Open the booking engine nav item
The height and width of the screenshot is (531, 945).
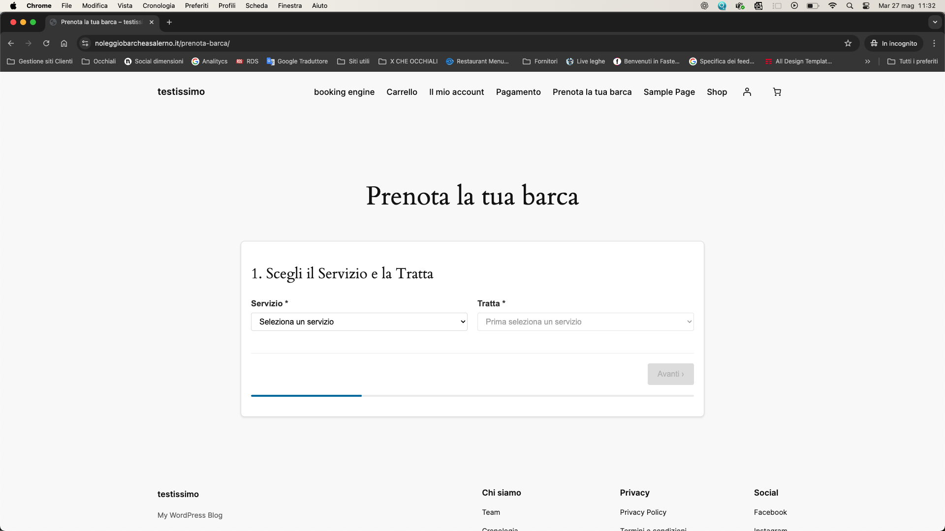344,92
